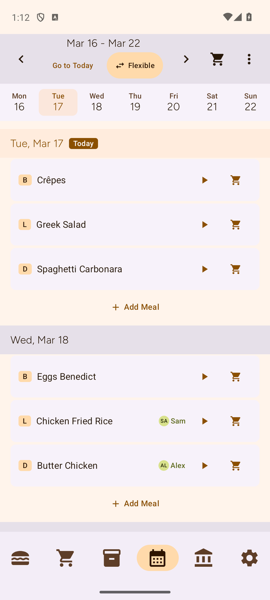Add Spaghetti Carbonara to the shopping cart
This screenshot has width=270, height=600.
[235, 269]
